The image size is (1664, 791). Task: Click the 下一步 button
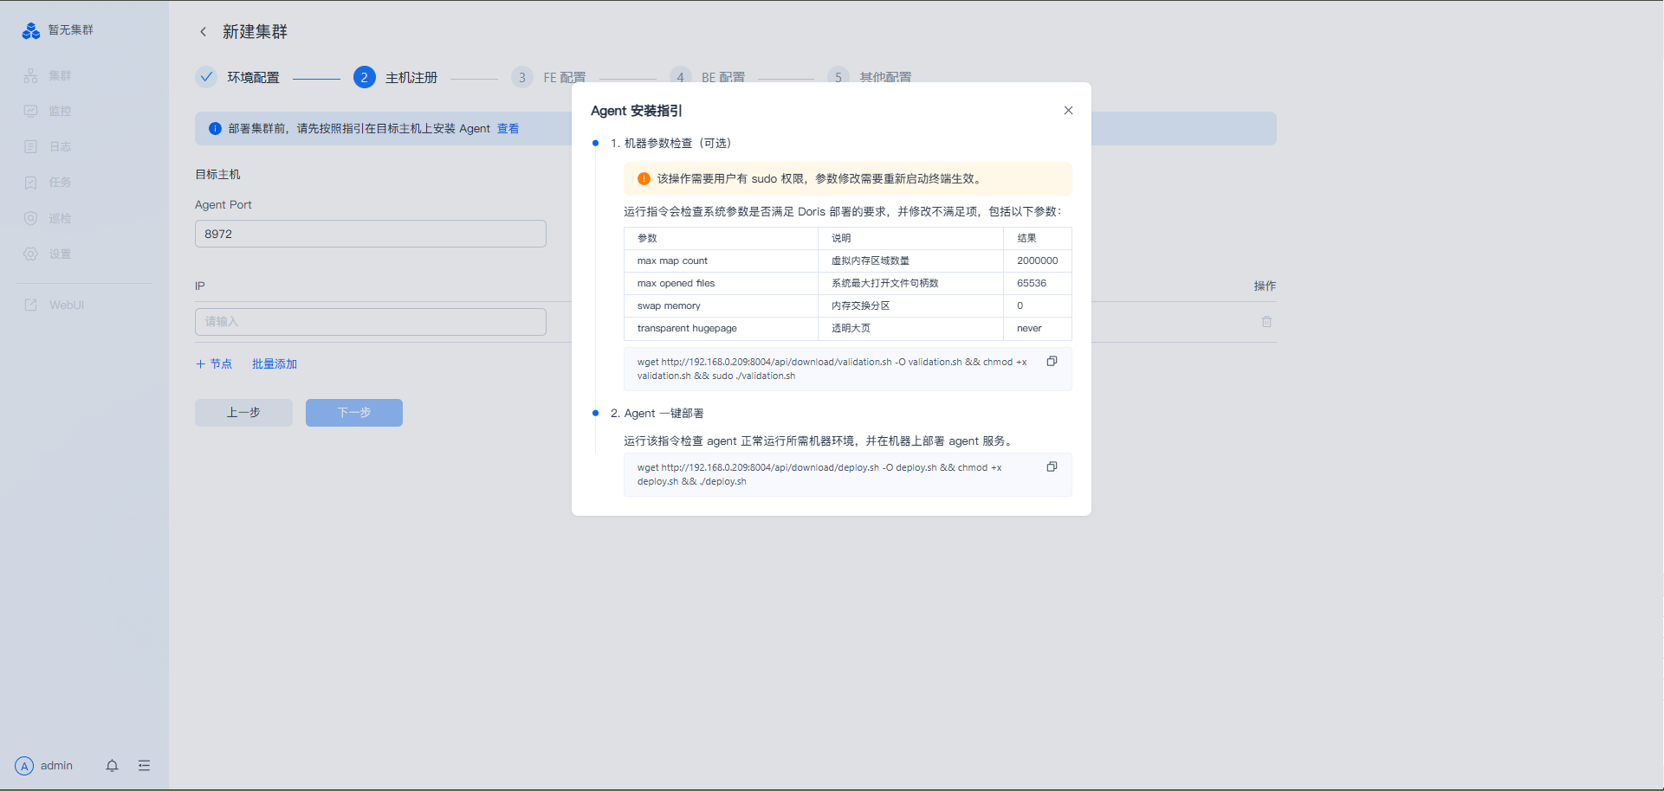353,413
